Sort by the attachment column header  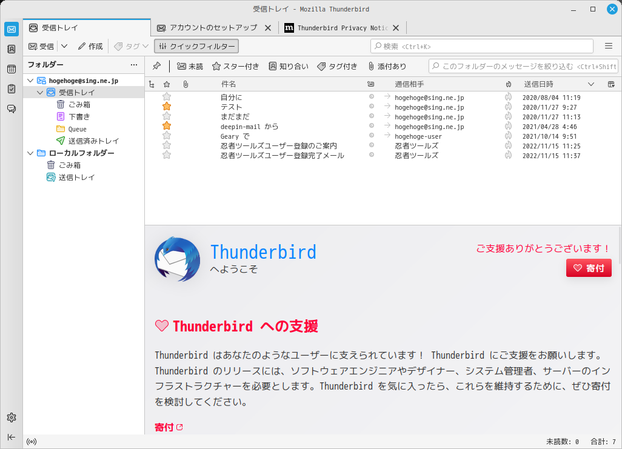pos(186,84)
